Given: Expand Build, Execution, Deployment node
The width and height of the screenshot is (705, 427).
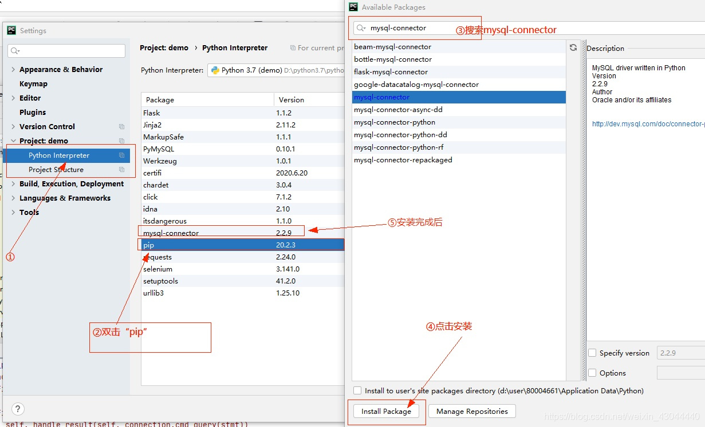Looking at the screenshot, I should pos(13,184).
